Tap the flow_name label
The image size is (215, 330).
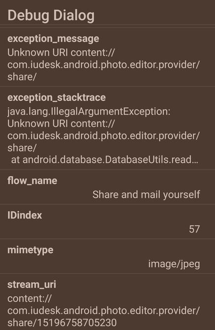pos(32,181)
